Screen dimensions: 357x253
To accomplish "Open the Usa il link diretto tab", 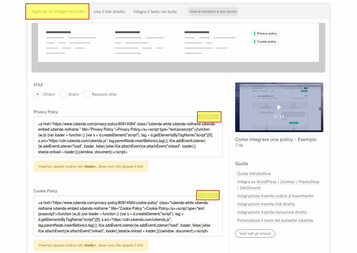I will tap(109, 12).
